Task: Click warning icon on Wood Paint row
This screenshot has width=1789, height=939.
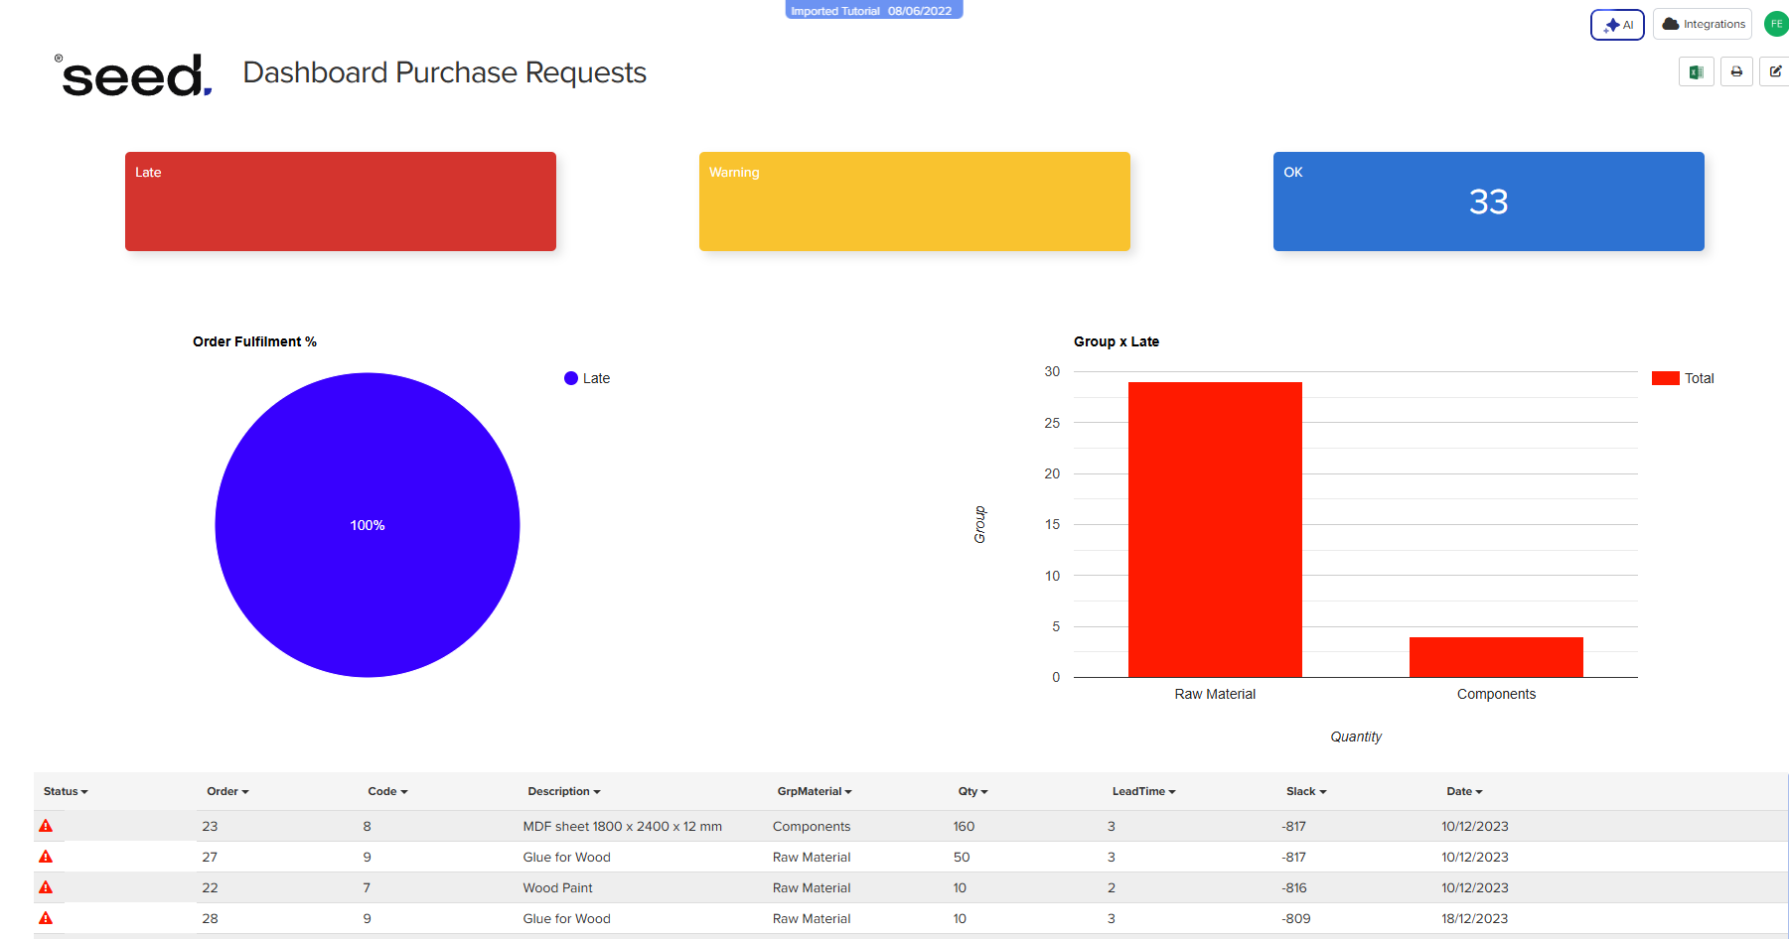Action: click(x=46, y=887)
